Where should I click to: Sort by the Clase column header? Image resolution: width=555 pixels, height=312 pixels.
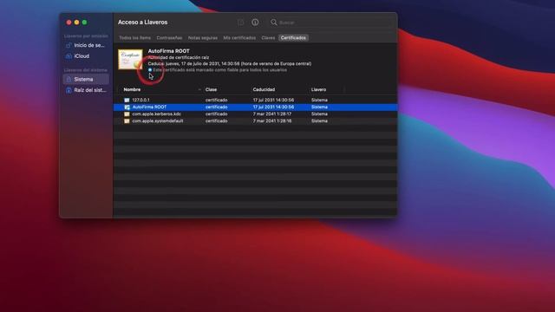(211, 89)
